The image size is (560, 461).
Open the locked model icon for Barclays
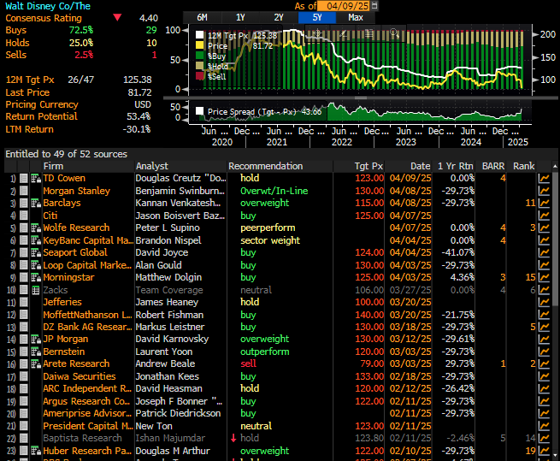[x=36, y=204]
